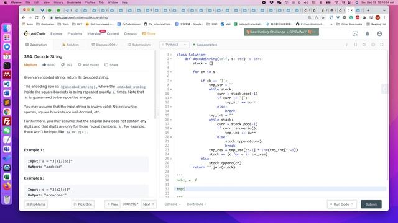Open the notifications bell

coord(368,33)
